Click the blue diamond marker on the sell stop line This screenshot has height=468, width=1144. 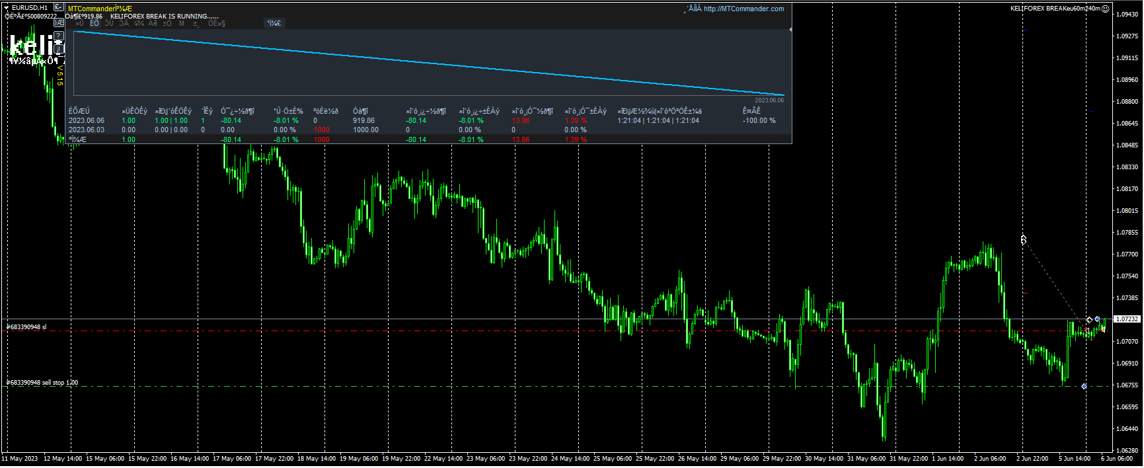click(x=1084, y=386)
